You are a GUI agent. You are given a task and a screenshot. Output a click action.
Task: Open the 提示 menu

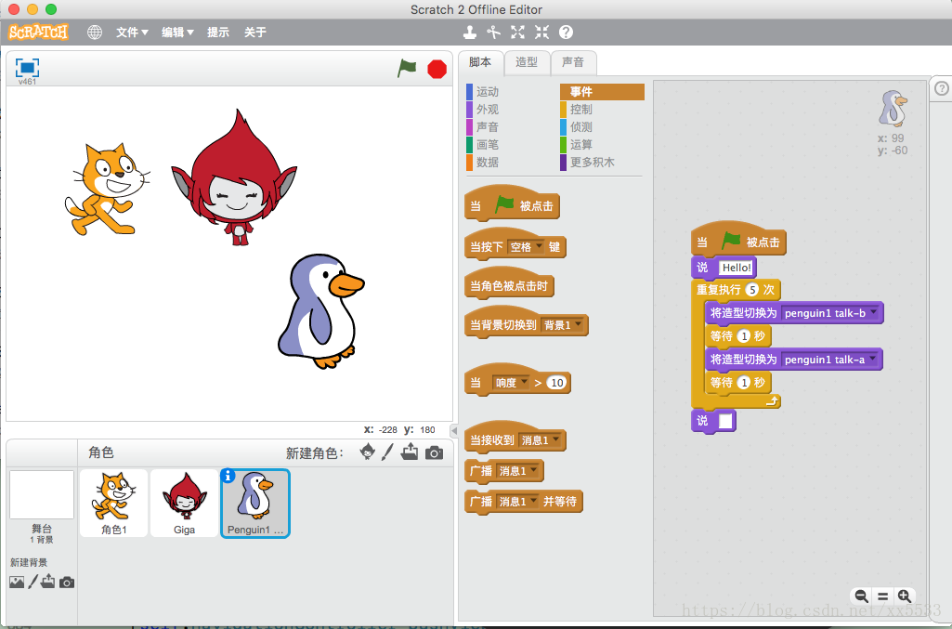pyautogui.click(x=218, y=33)
